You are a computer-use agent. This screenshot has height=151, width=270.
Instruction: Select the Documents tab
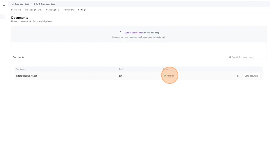tap(16, 10)
